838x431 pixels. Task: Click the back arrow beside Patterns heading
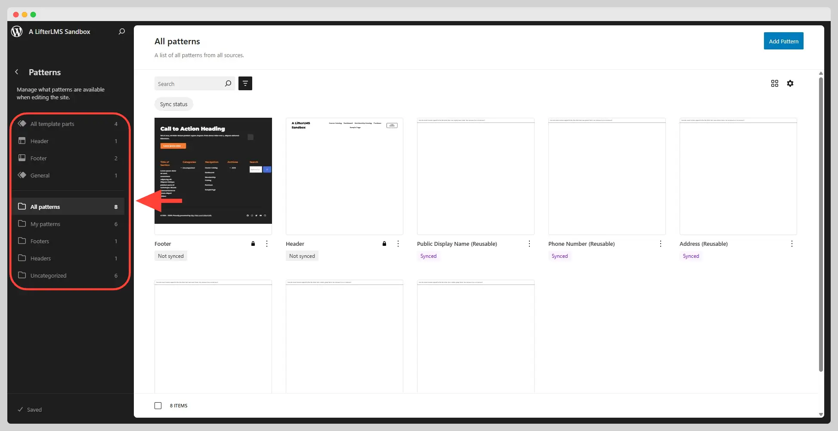pyautogui.click(x=16, y=72)
